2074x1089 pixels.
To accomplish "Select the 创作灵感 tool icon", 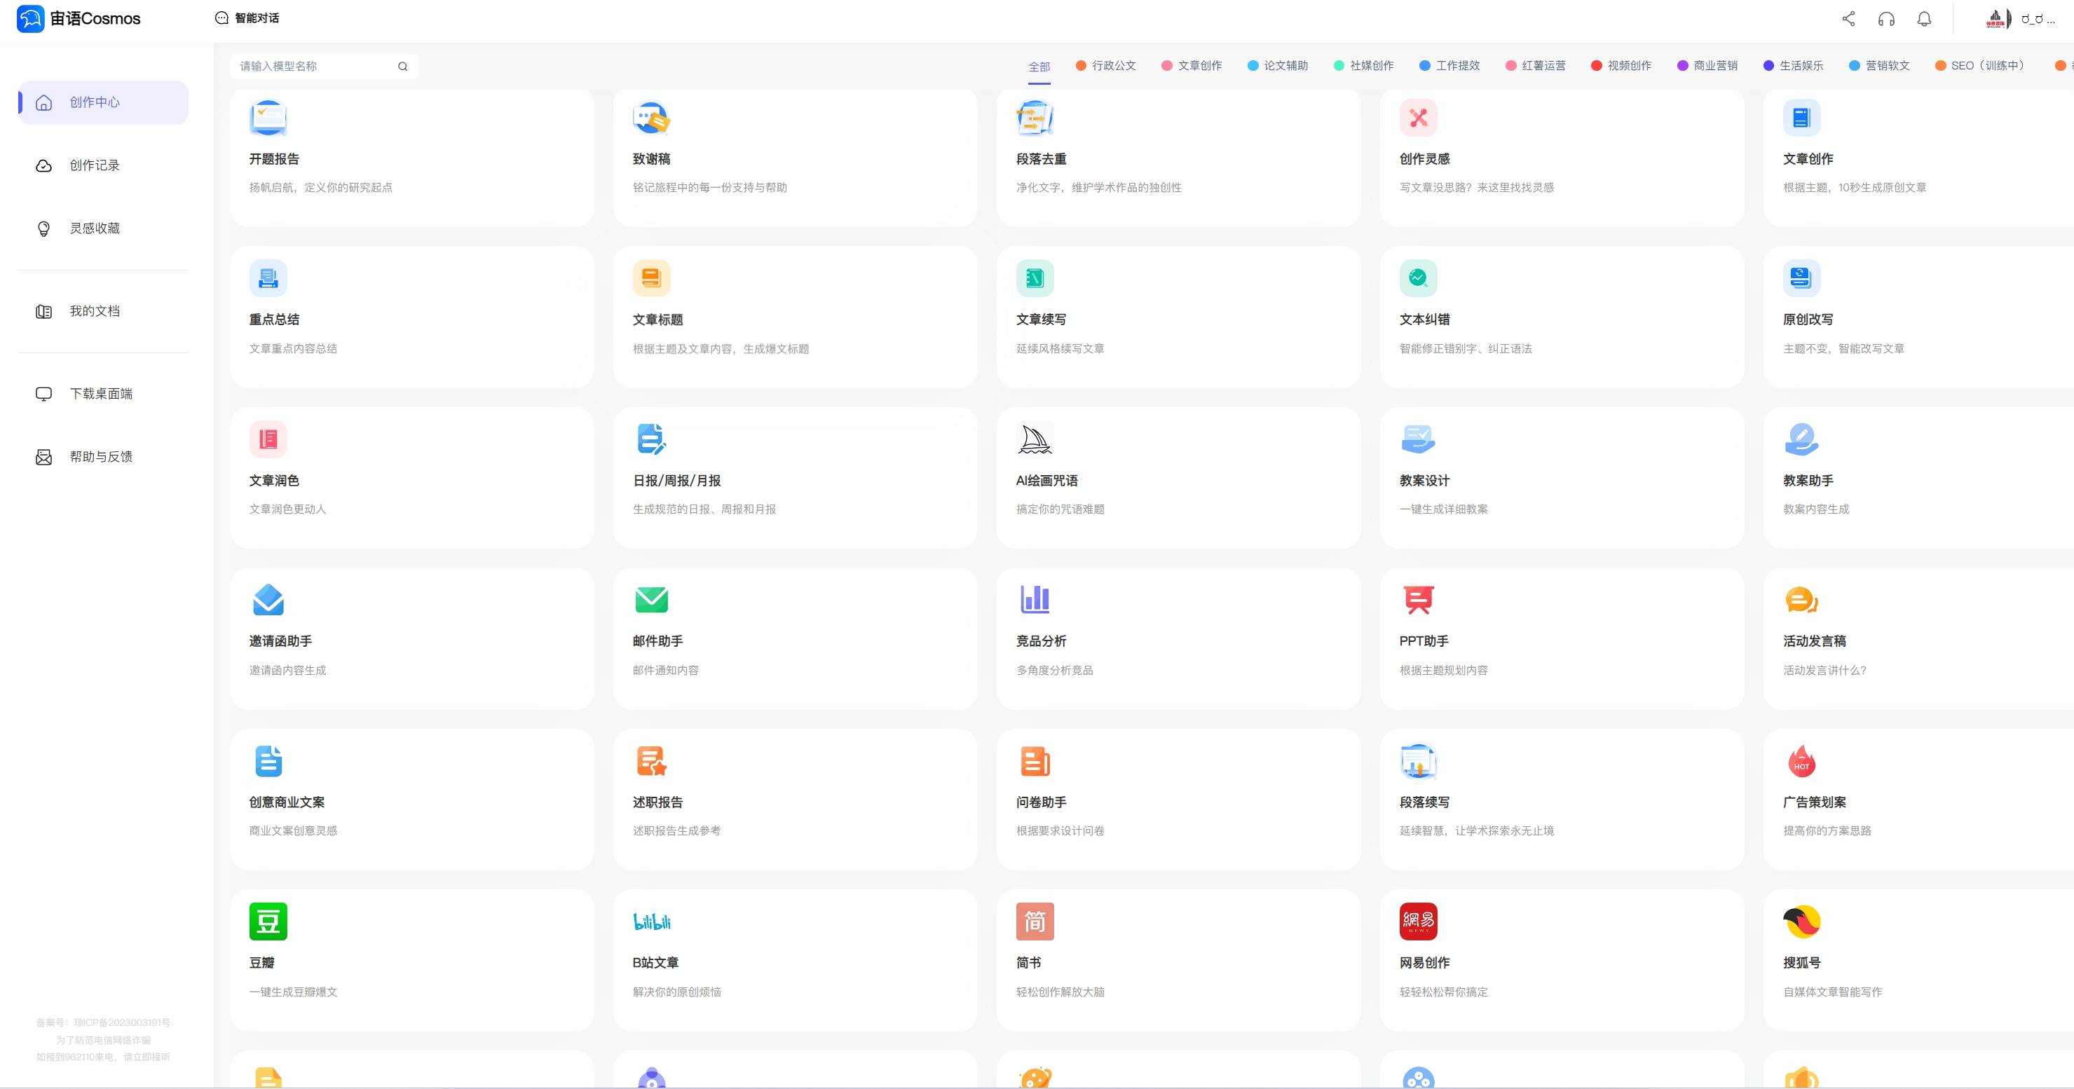I will 1418,118.
